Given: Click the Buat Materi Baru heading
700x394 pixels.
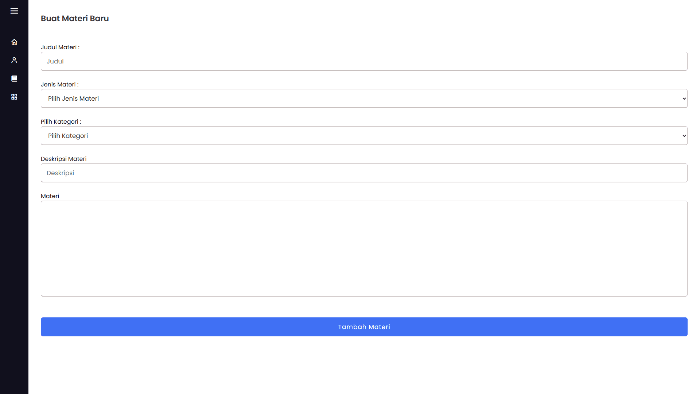Looking at the screenshot, I should [75, 19].
